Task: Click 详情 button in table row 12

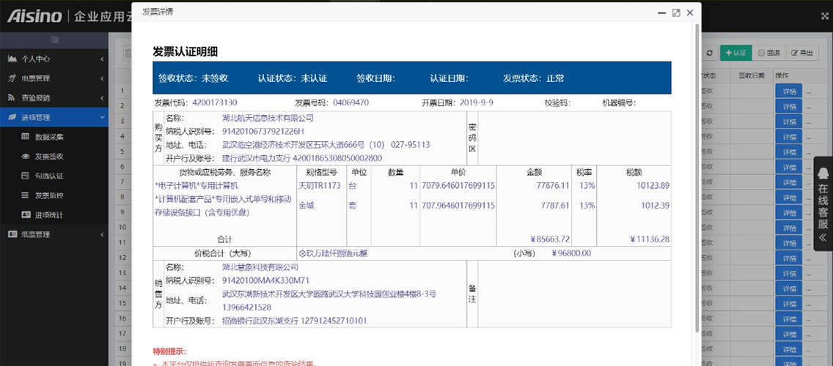Action: [x=789, y=258]
